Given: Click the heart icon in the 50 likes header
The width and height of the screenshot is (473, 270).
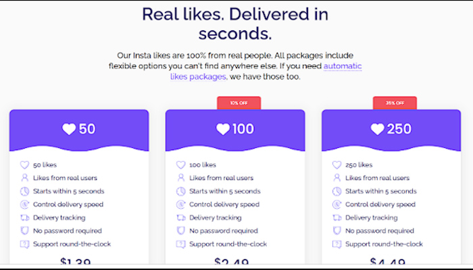Looking at the screenshot, I should click(x=69, y=129).
